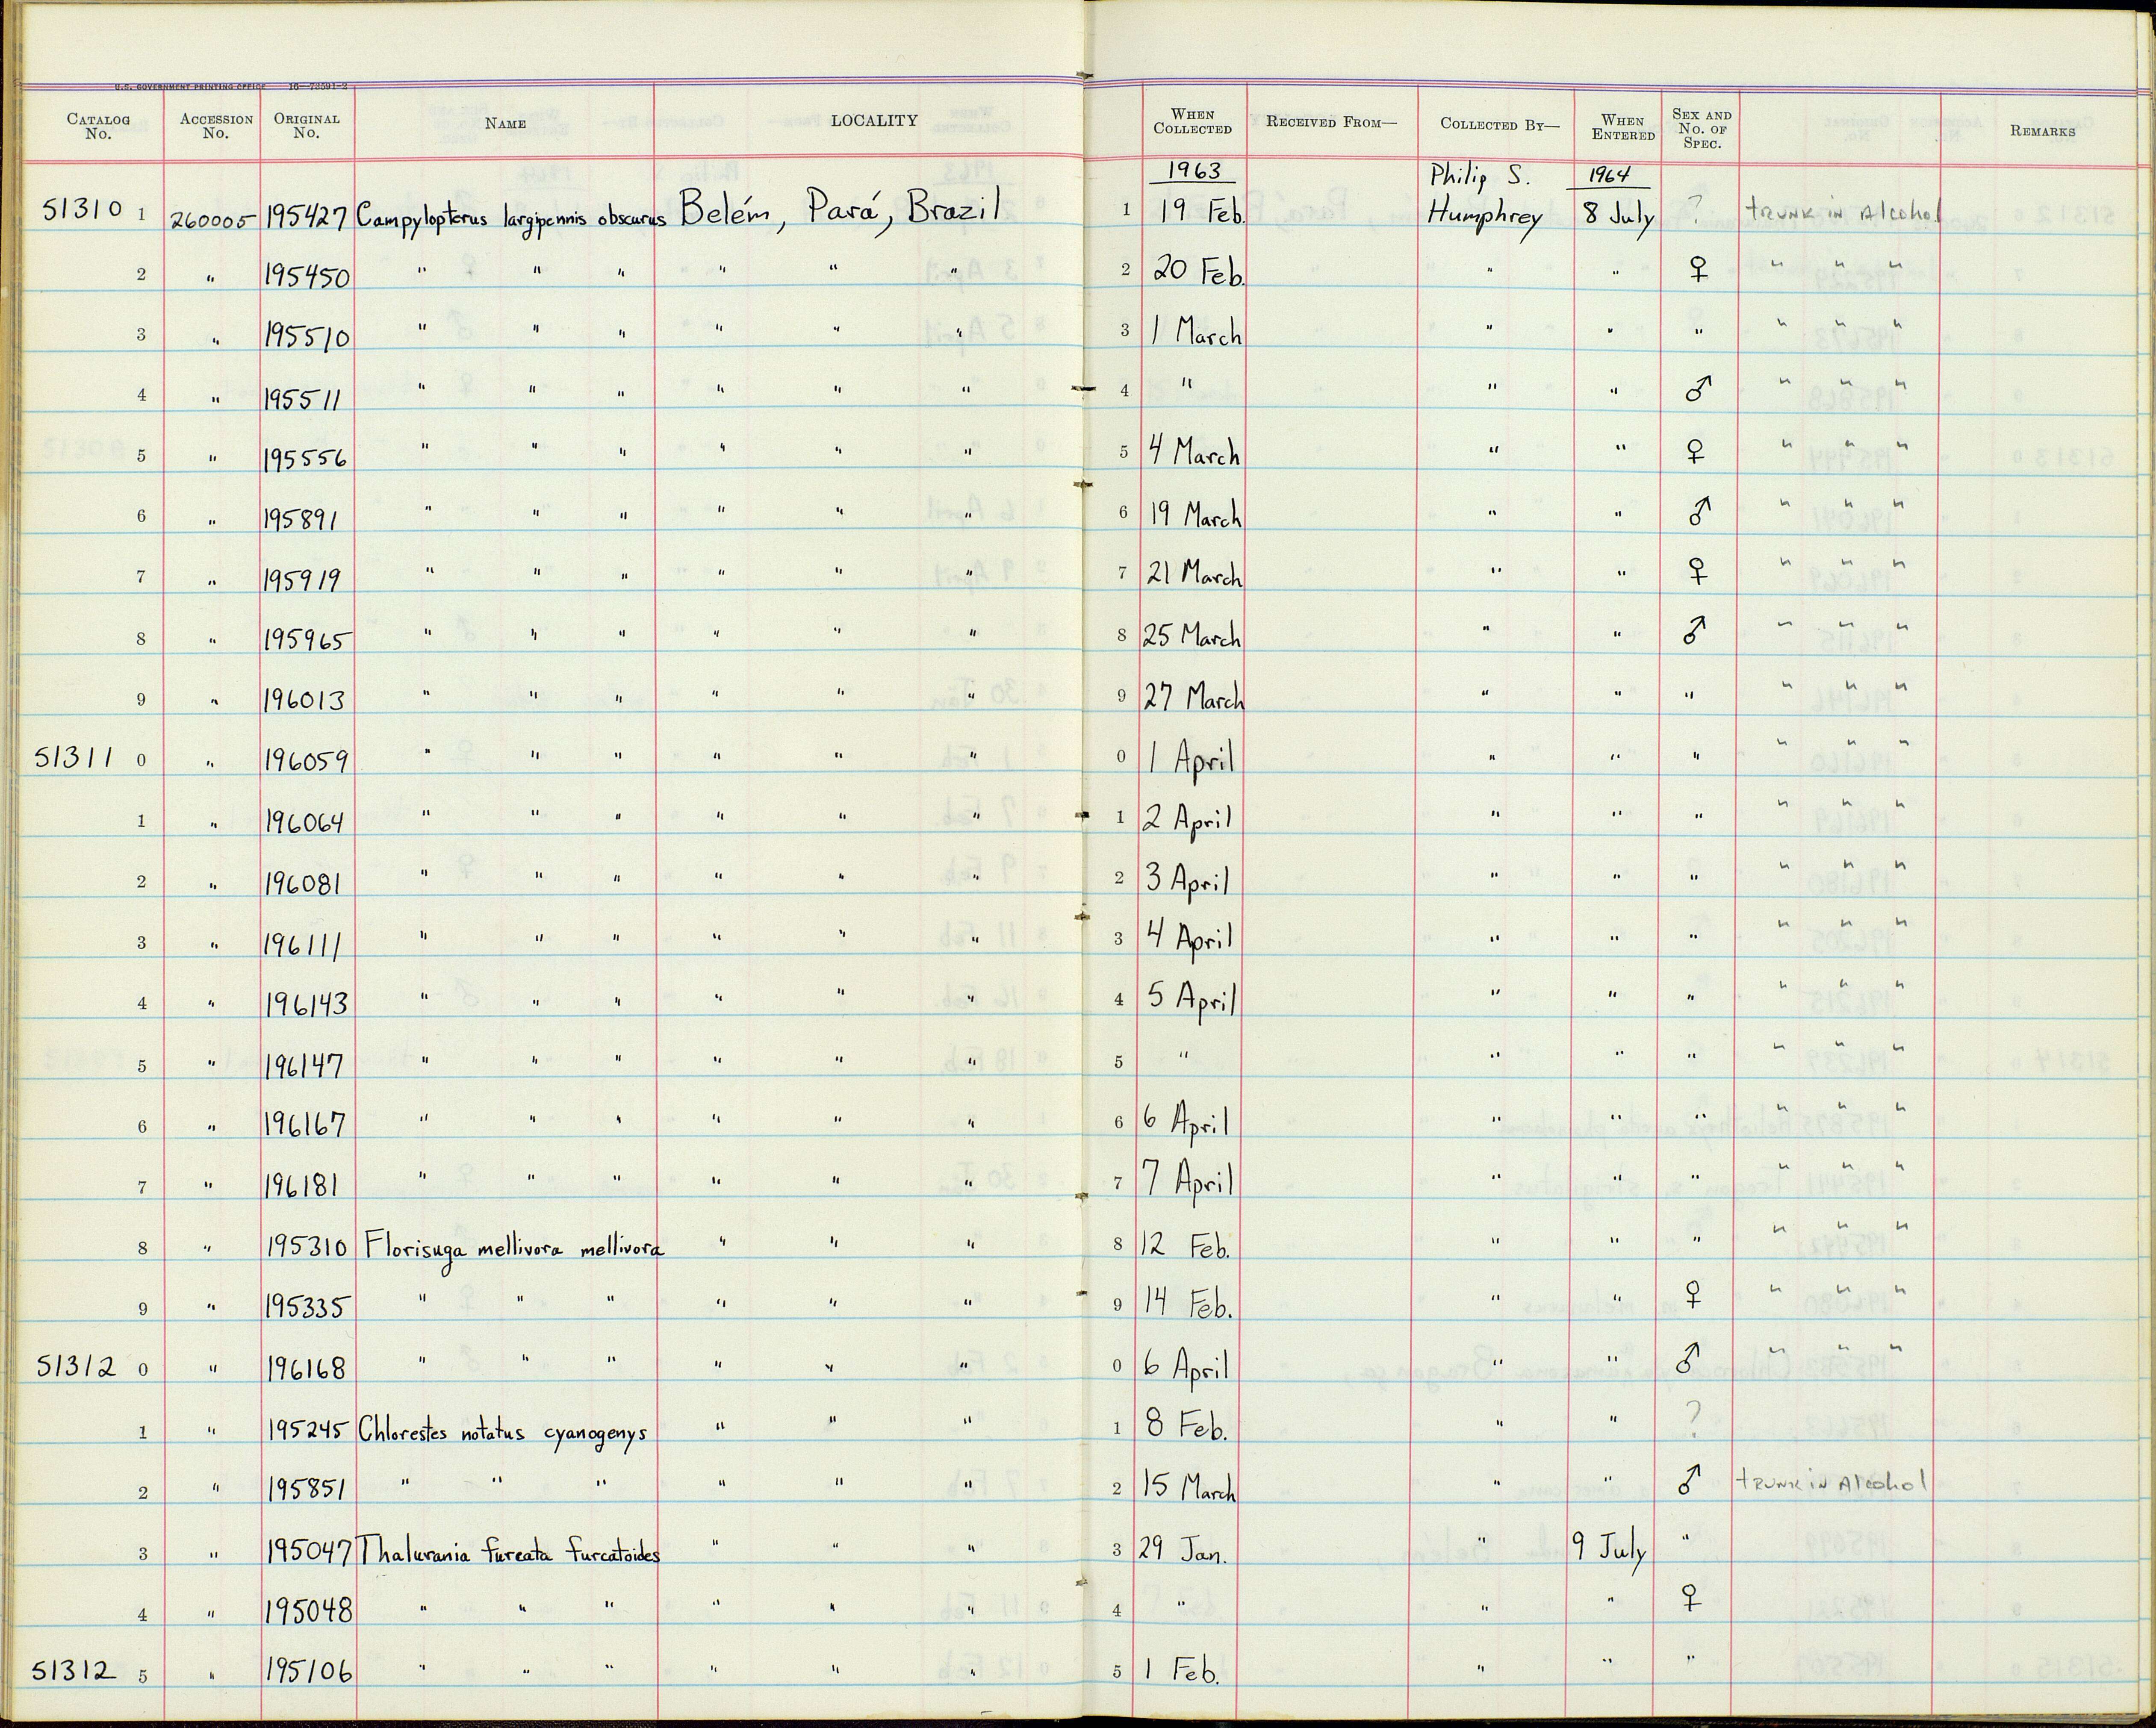Click collection date '14 Feb.'
The image size is (2156, 1728).
(1189, 1303)
